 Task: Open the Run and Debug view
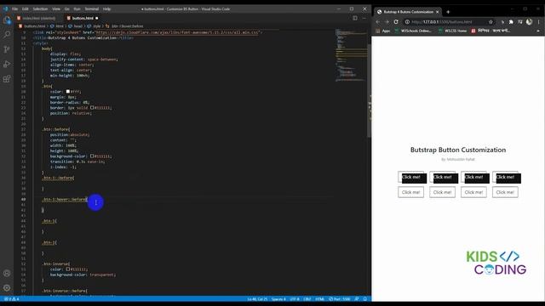(7, 65)
